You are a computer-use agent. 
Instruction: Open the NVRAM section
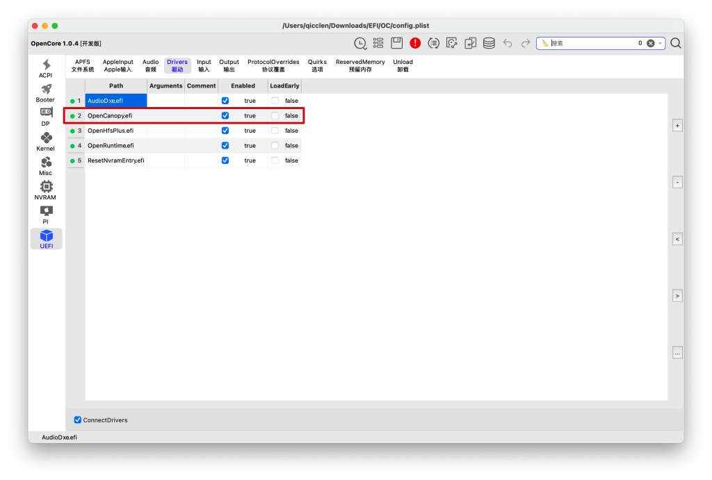pyautogui.click(x=45, y=190)
